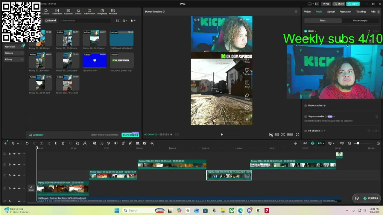Image resolution: width=383 pixels, height=215 pixels.
Task: Click the Export button
Action: [353, 4]
